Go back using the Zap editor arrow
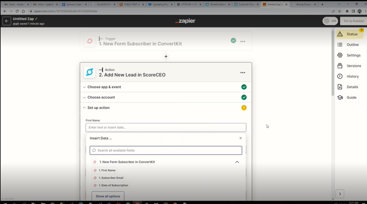 pyautogui.click(x=7, y=21)
